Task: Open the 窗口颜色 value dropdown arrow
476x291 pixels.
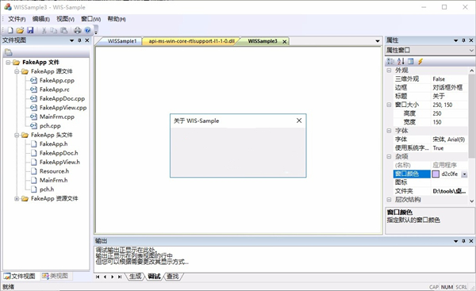Action: click(x=464, y=174)
